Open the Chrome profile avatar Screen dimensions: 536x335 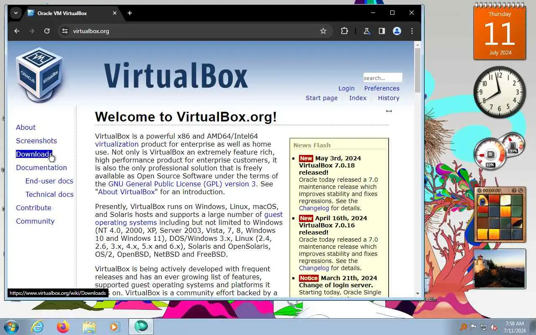(397, 31)
